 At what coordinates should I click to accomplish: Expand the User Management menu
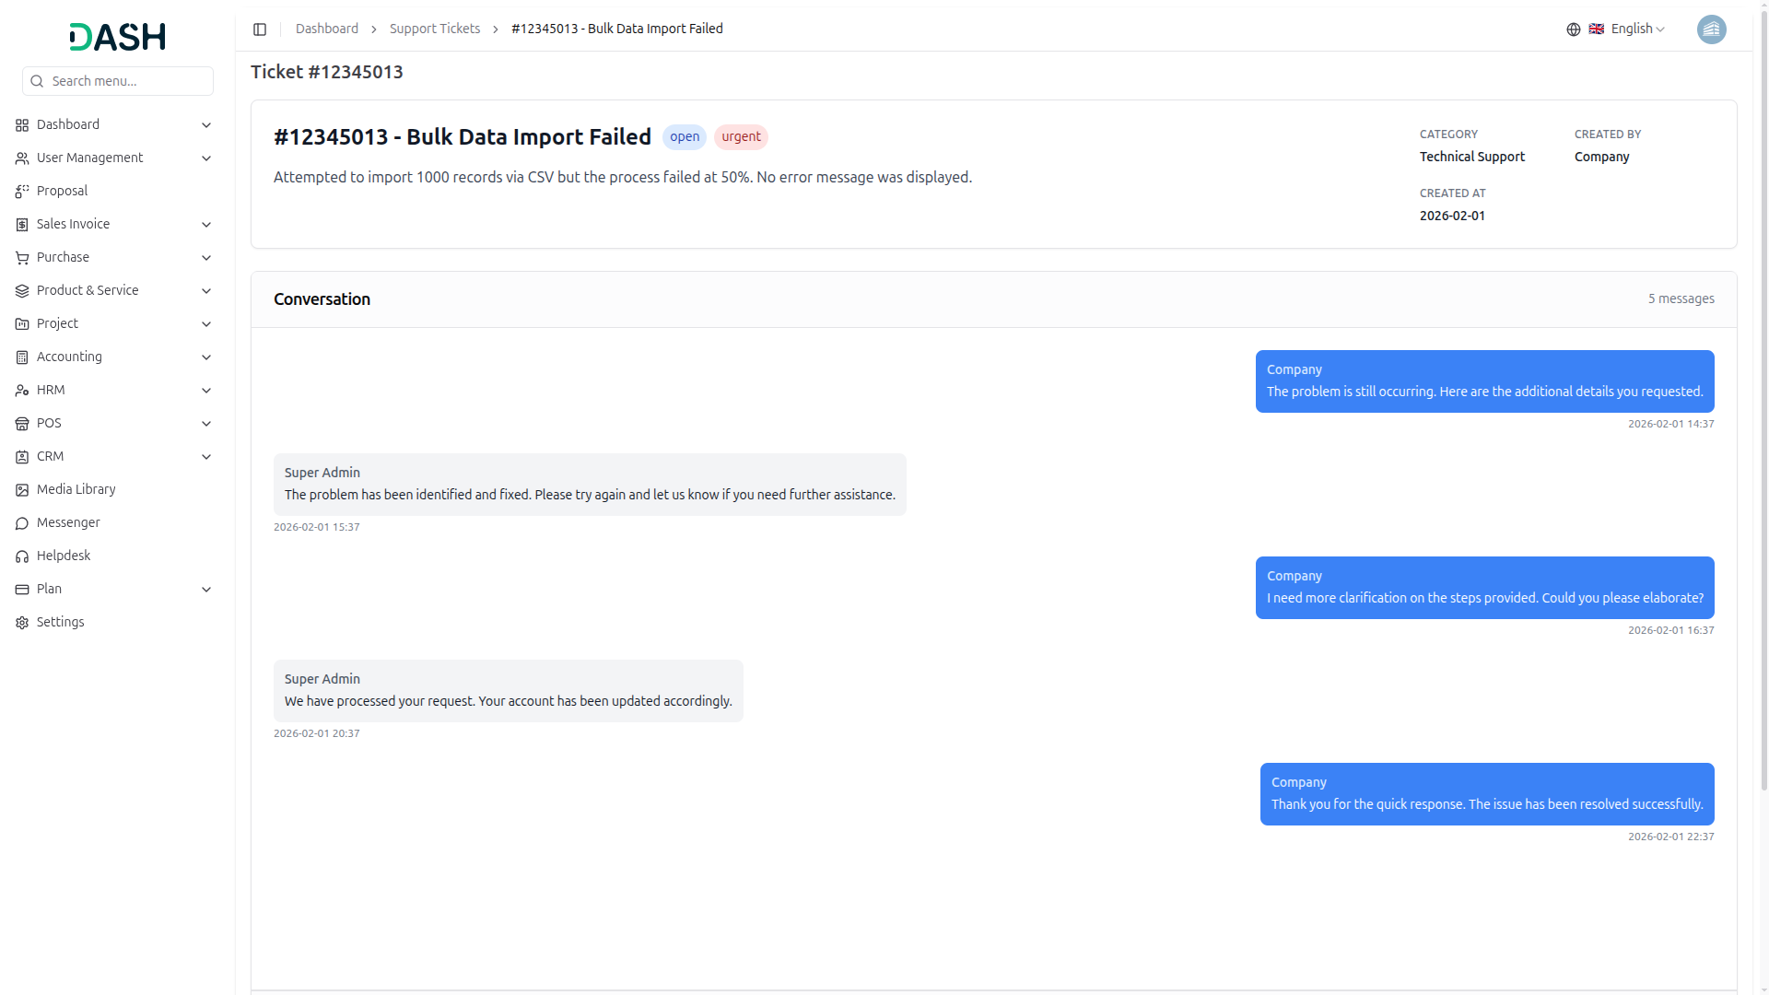206,158
